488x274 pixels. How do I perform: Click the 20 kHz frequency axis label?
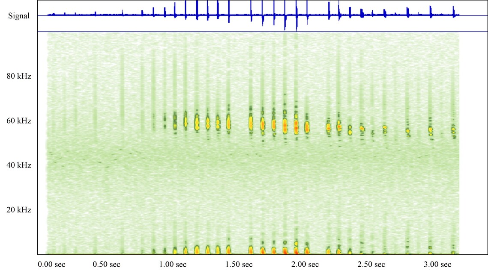click(19, 210)
